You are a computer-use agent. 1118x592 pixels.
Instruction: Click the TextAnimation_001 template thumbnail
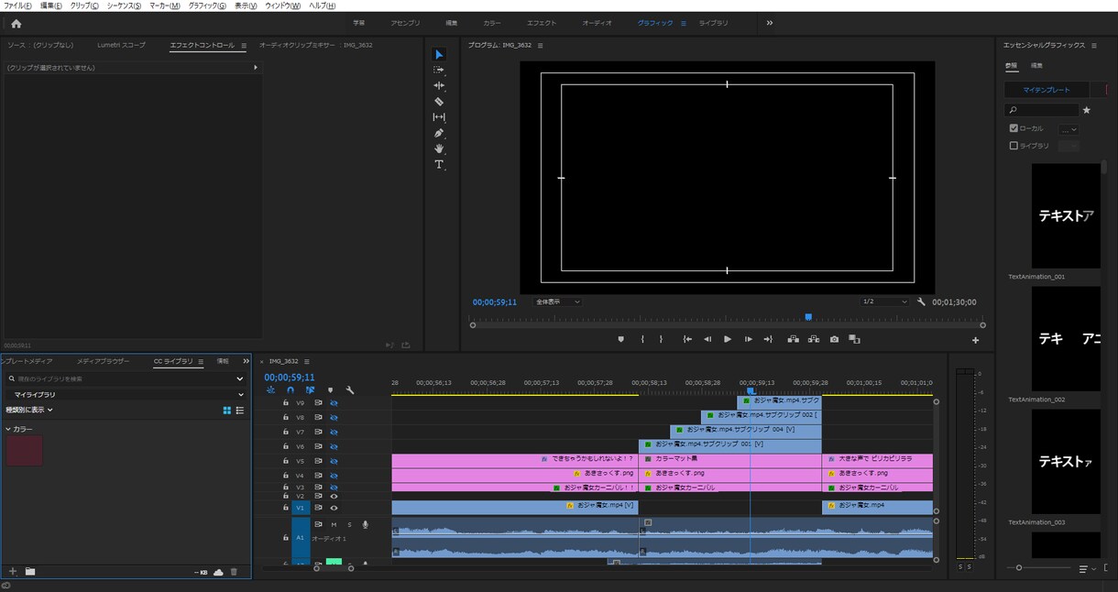tap(1066, 215)
